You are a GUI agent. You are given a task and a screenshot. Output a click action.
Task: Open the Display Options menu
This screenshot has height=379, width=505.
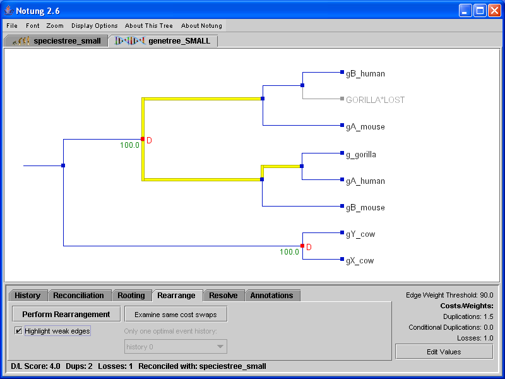coord(94,26)
